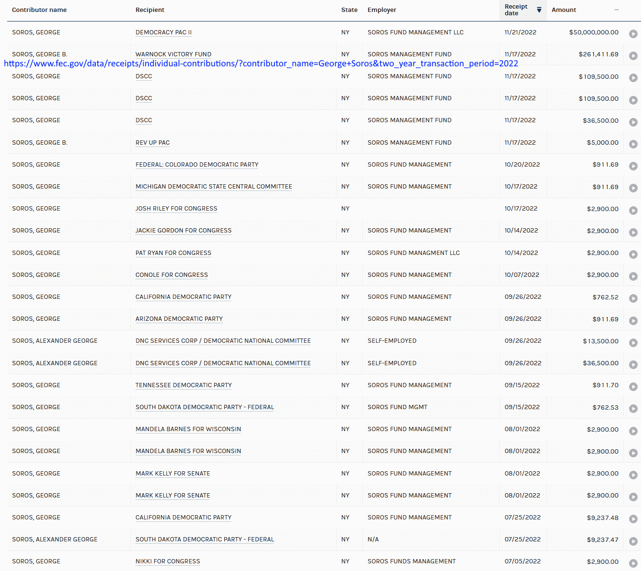The width and height of the screenshot is (641, 571).
Task: Select the N/A employer cell
Action: [x=373, y=539]
